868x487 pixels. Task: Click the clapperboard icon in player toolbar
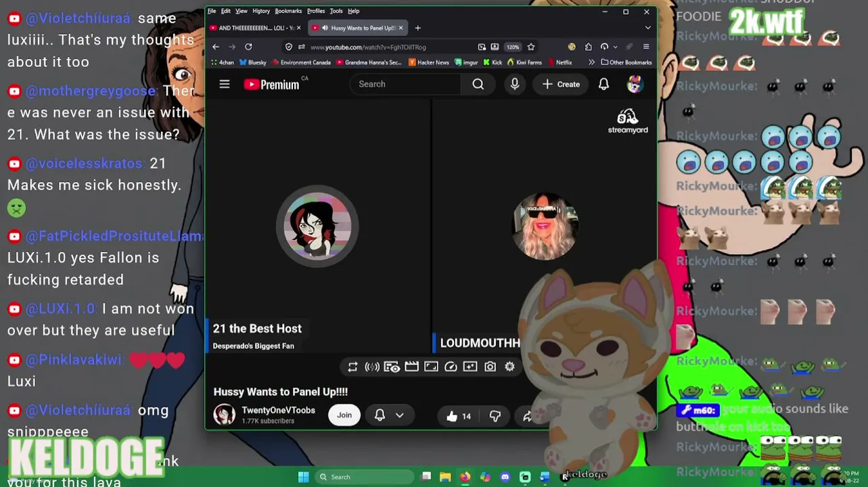(411, 367)
